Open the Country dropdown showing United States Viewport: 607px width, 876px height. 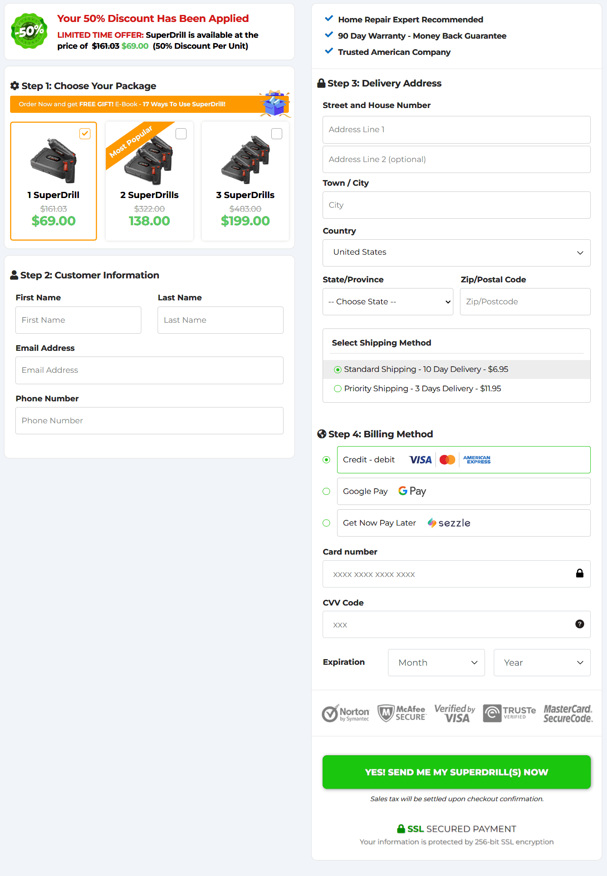pos(456,252)
